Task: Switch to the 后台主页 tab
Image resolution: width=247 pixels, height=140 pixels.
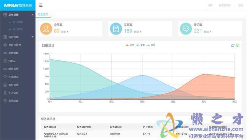Action: (43, 14)
